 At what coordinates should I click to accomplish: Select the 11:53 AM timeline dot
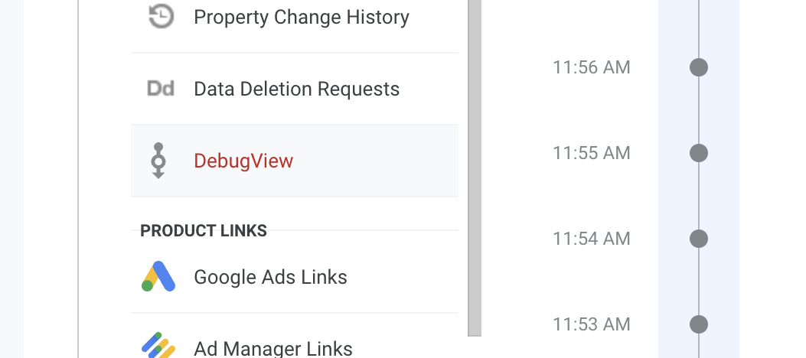[x=699, y=324]
